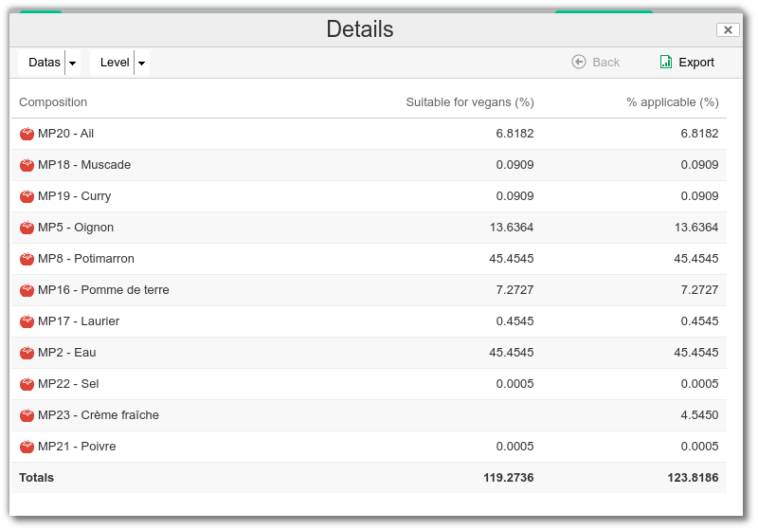Sort by the Composition column header

(53, 102)
